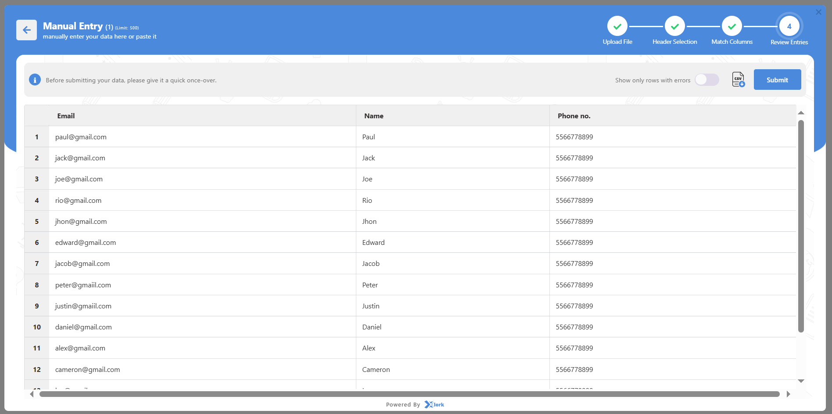Go to Header Selection step circle
Viewport: 832px width, 414px height.
click(674, 26)
